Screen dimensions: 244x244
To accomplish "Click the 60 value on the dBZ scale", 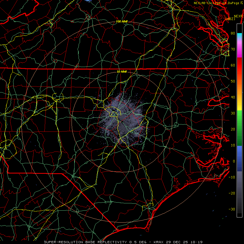I will click(233, 65).
